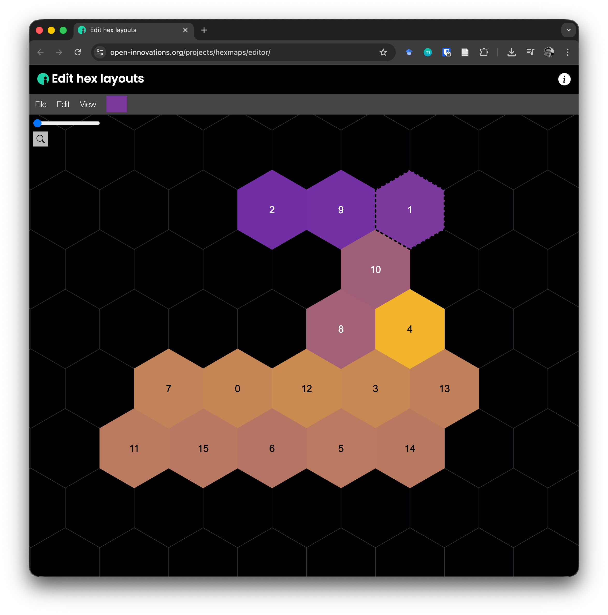Click the search magnifier button

pyautogui.click(x=40, y=139)
